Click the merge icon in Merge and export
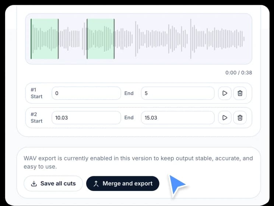The height and width of the screenshot is (206, 274). [x=96, y=184]
